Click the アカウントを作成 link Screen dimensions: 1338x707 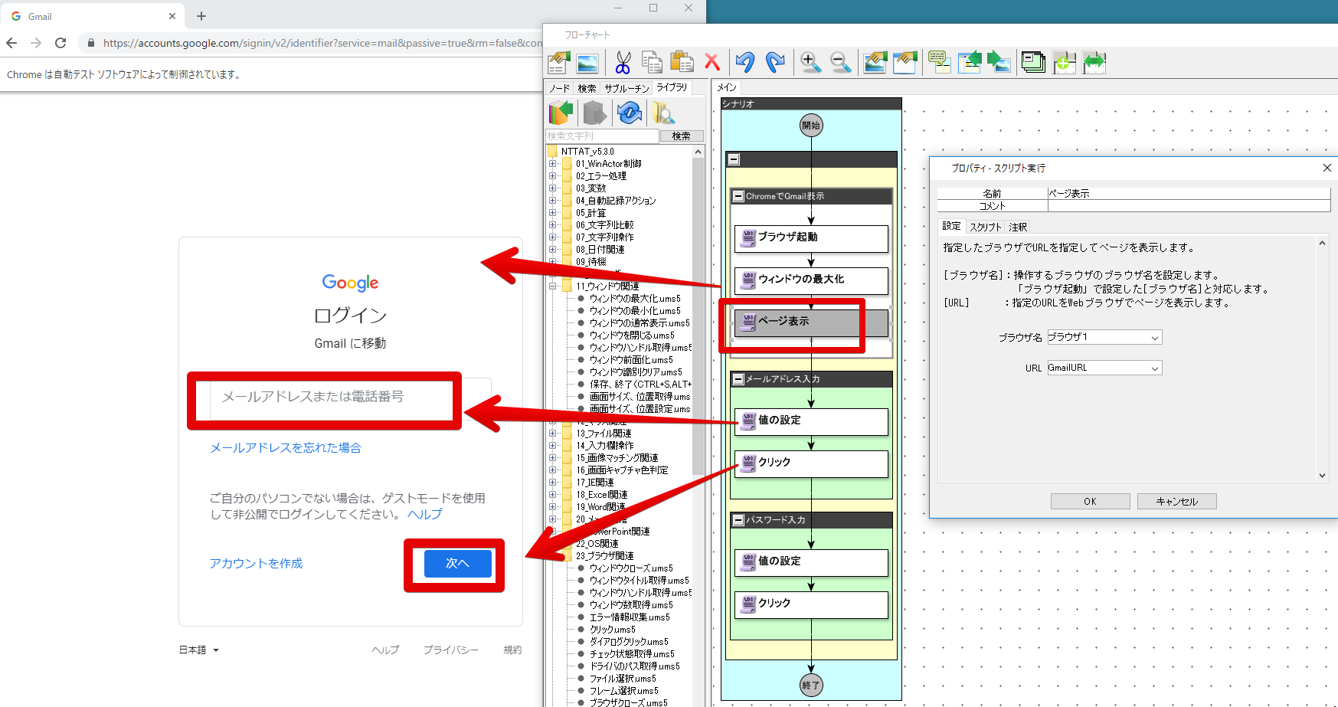click(x=257, y=563)
